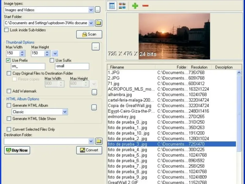Sort file list by Resolution column header
Screen dimensions: 245x184
(x=199, y=67)
